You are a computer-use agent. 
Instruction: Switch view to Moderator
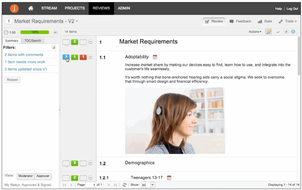coord(25,176)
